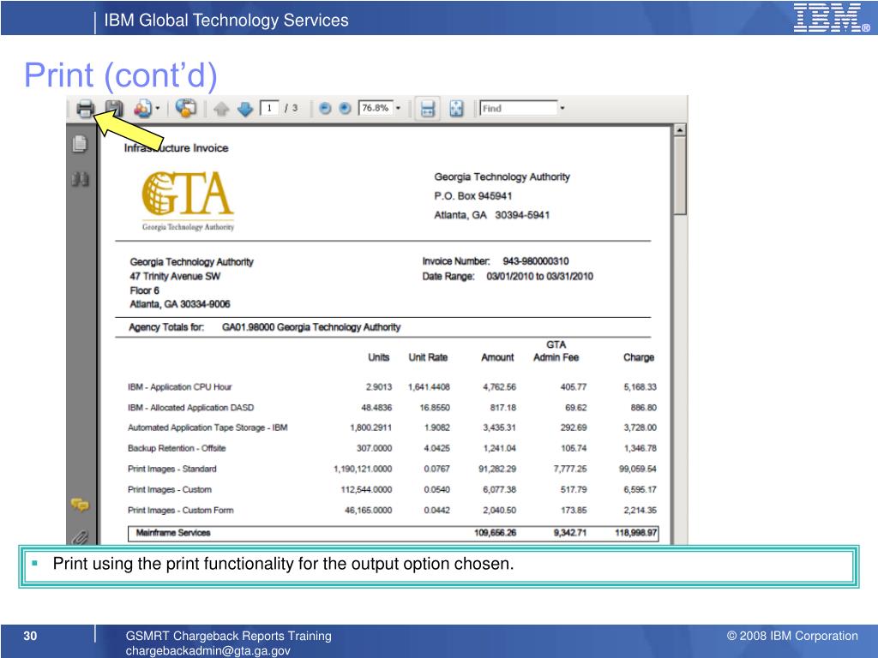Click the 'Units' column header
The width and height of the screenshot is (878, 658).
(378, 357)
